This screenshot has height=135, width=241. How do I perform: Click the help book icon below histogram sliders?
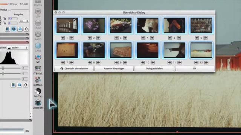click(13, 85)
